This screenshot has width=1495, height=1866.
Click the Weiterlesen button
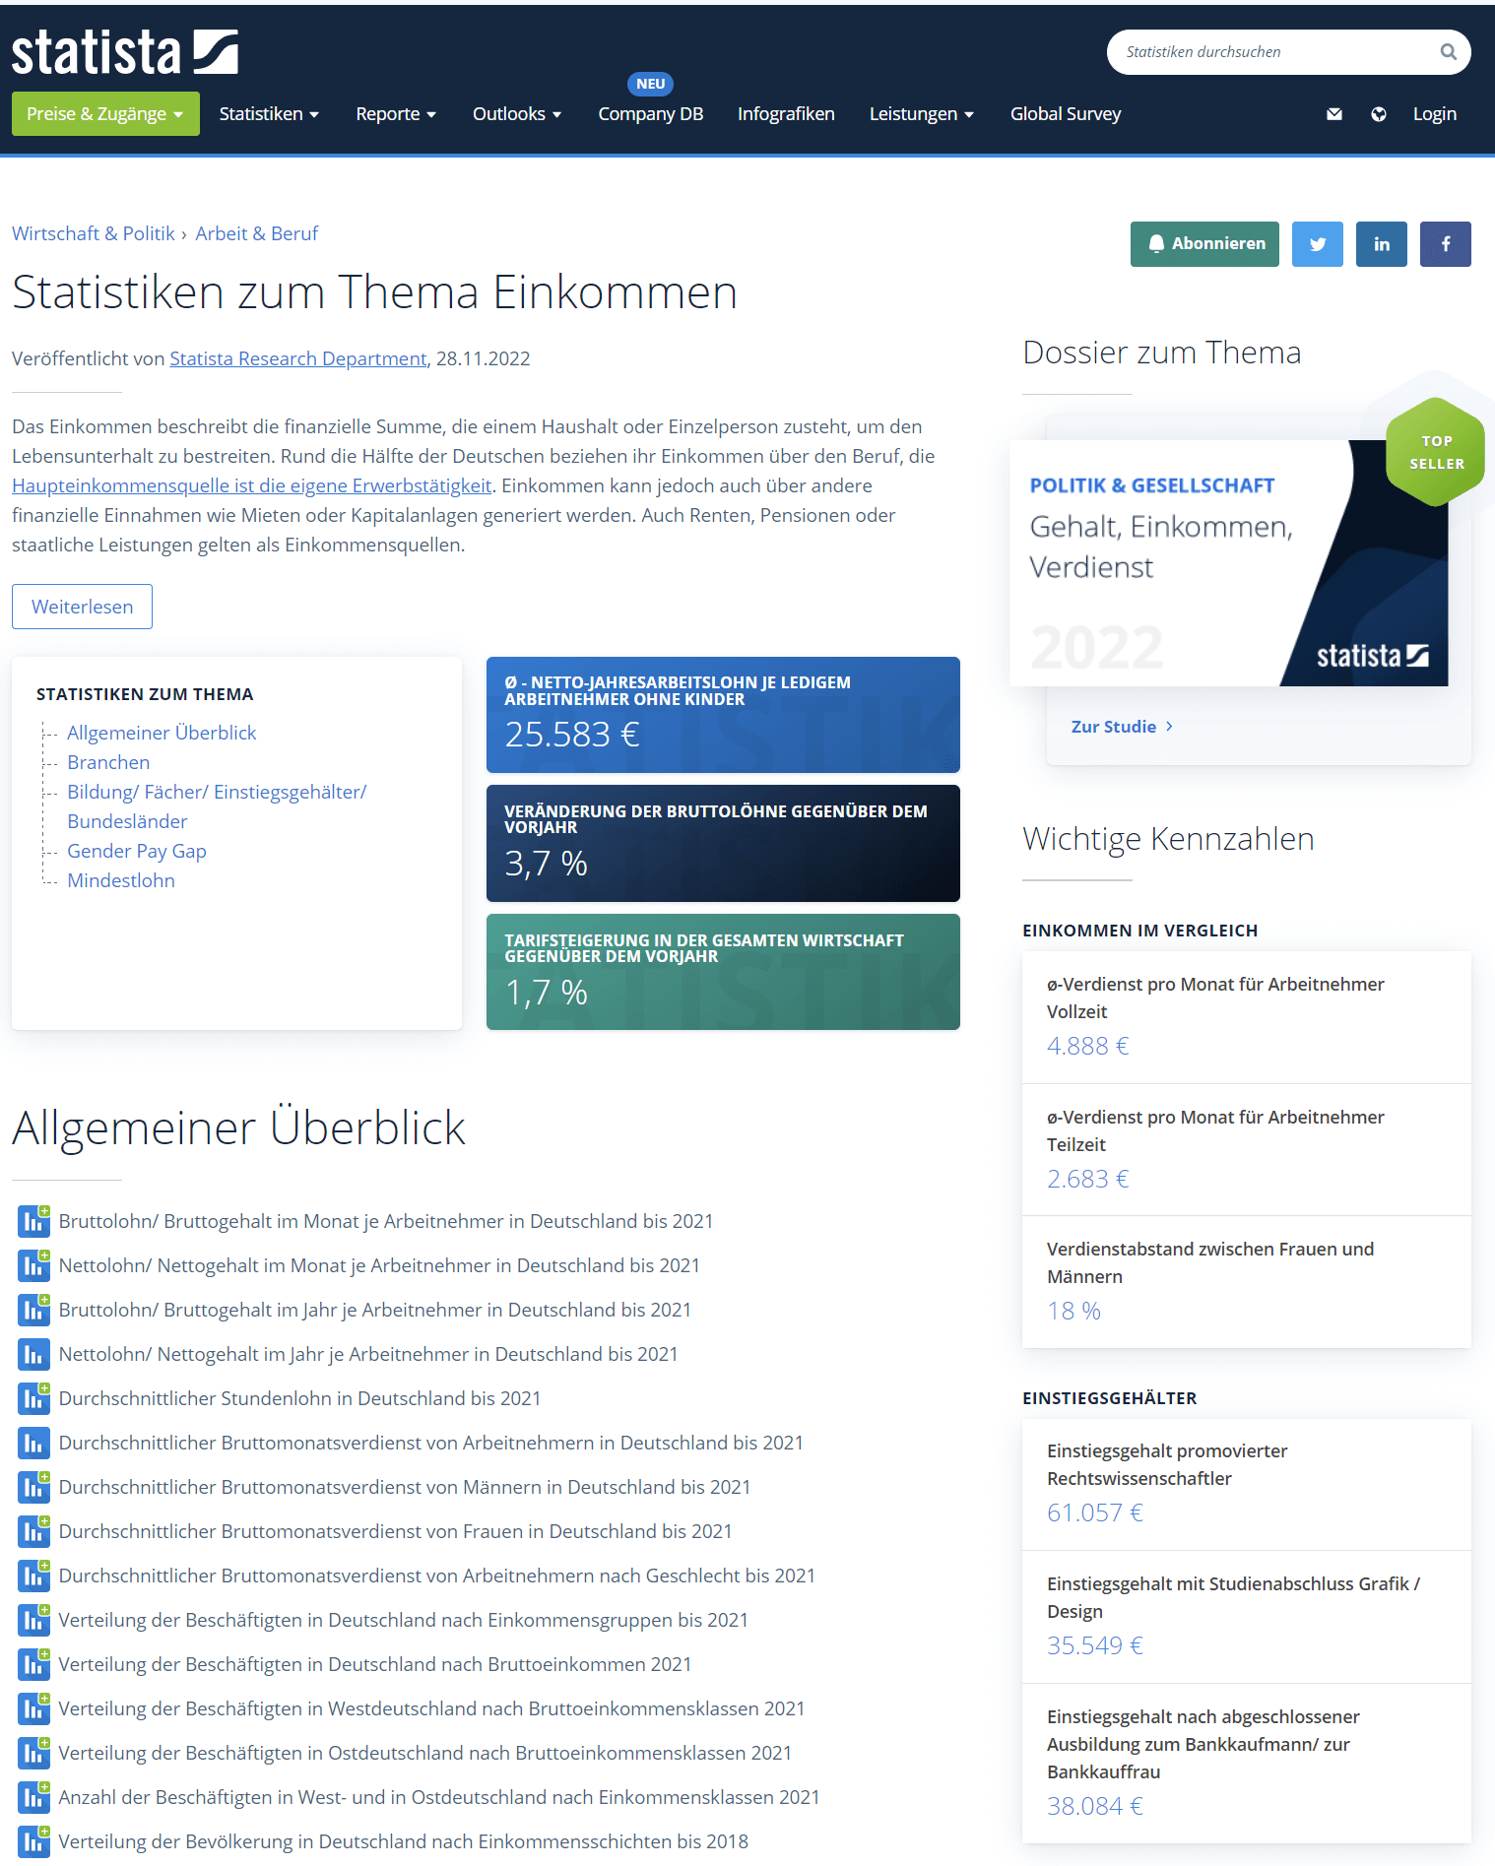click(x=82, y=607)
